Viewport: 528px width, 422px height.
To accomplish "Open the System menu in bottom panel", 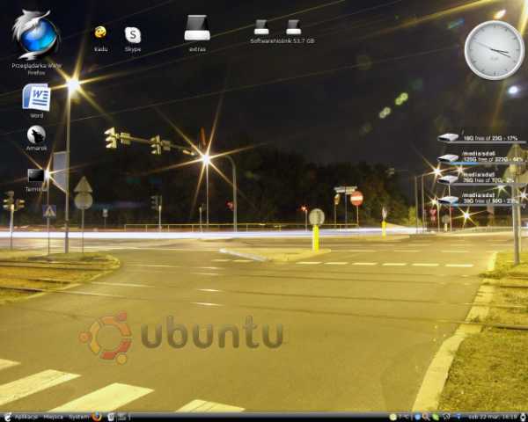I will (x=78, y=417).
